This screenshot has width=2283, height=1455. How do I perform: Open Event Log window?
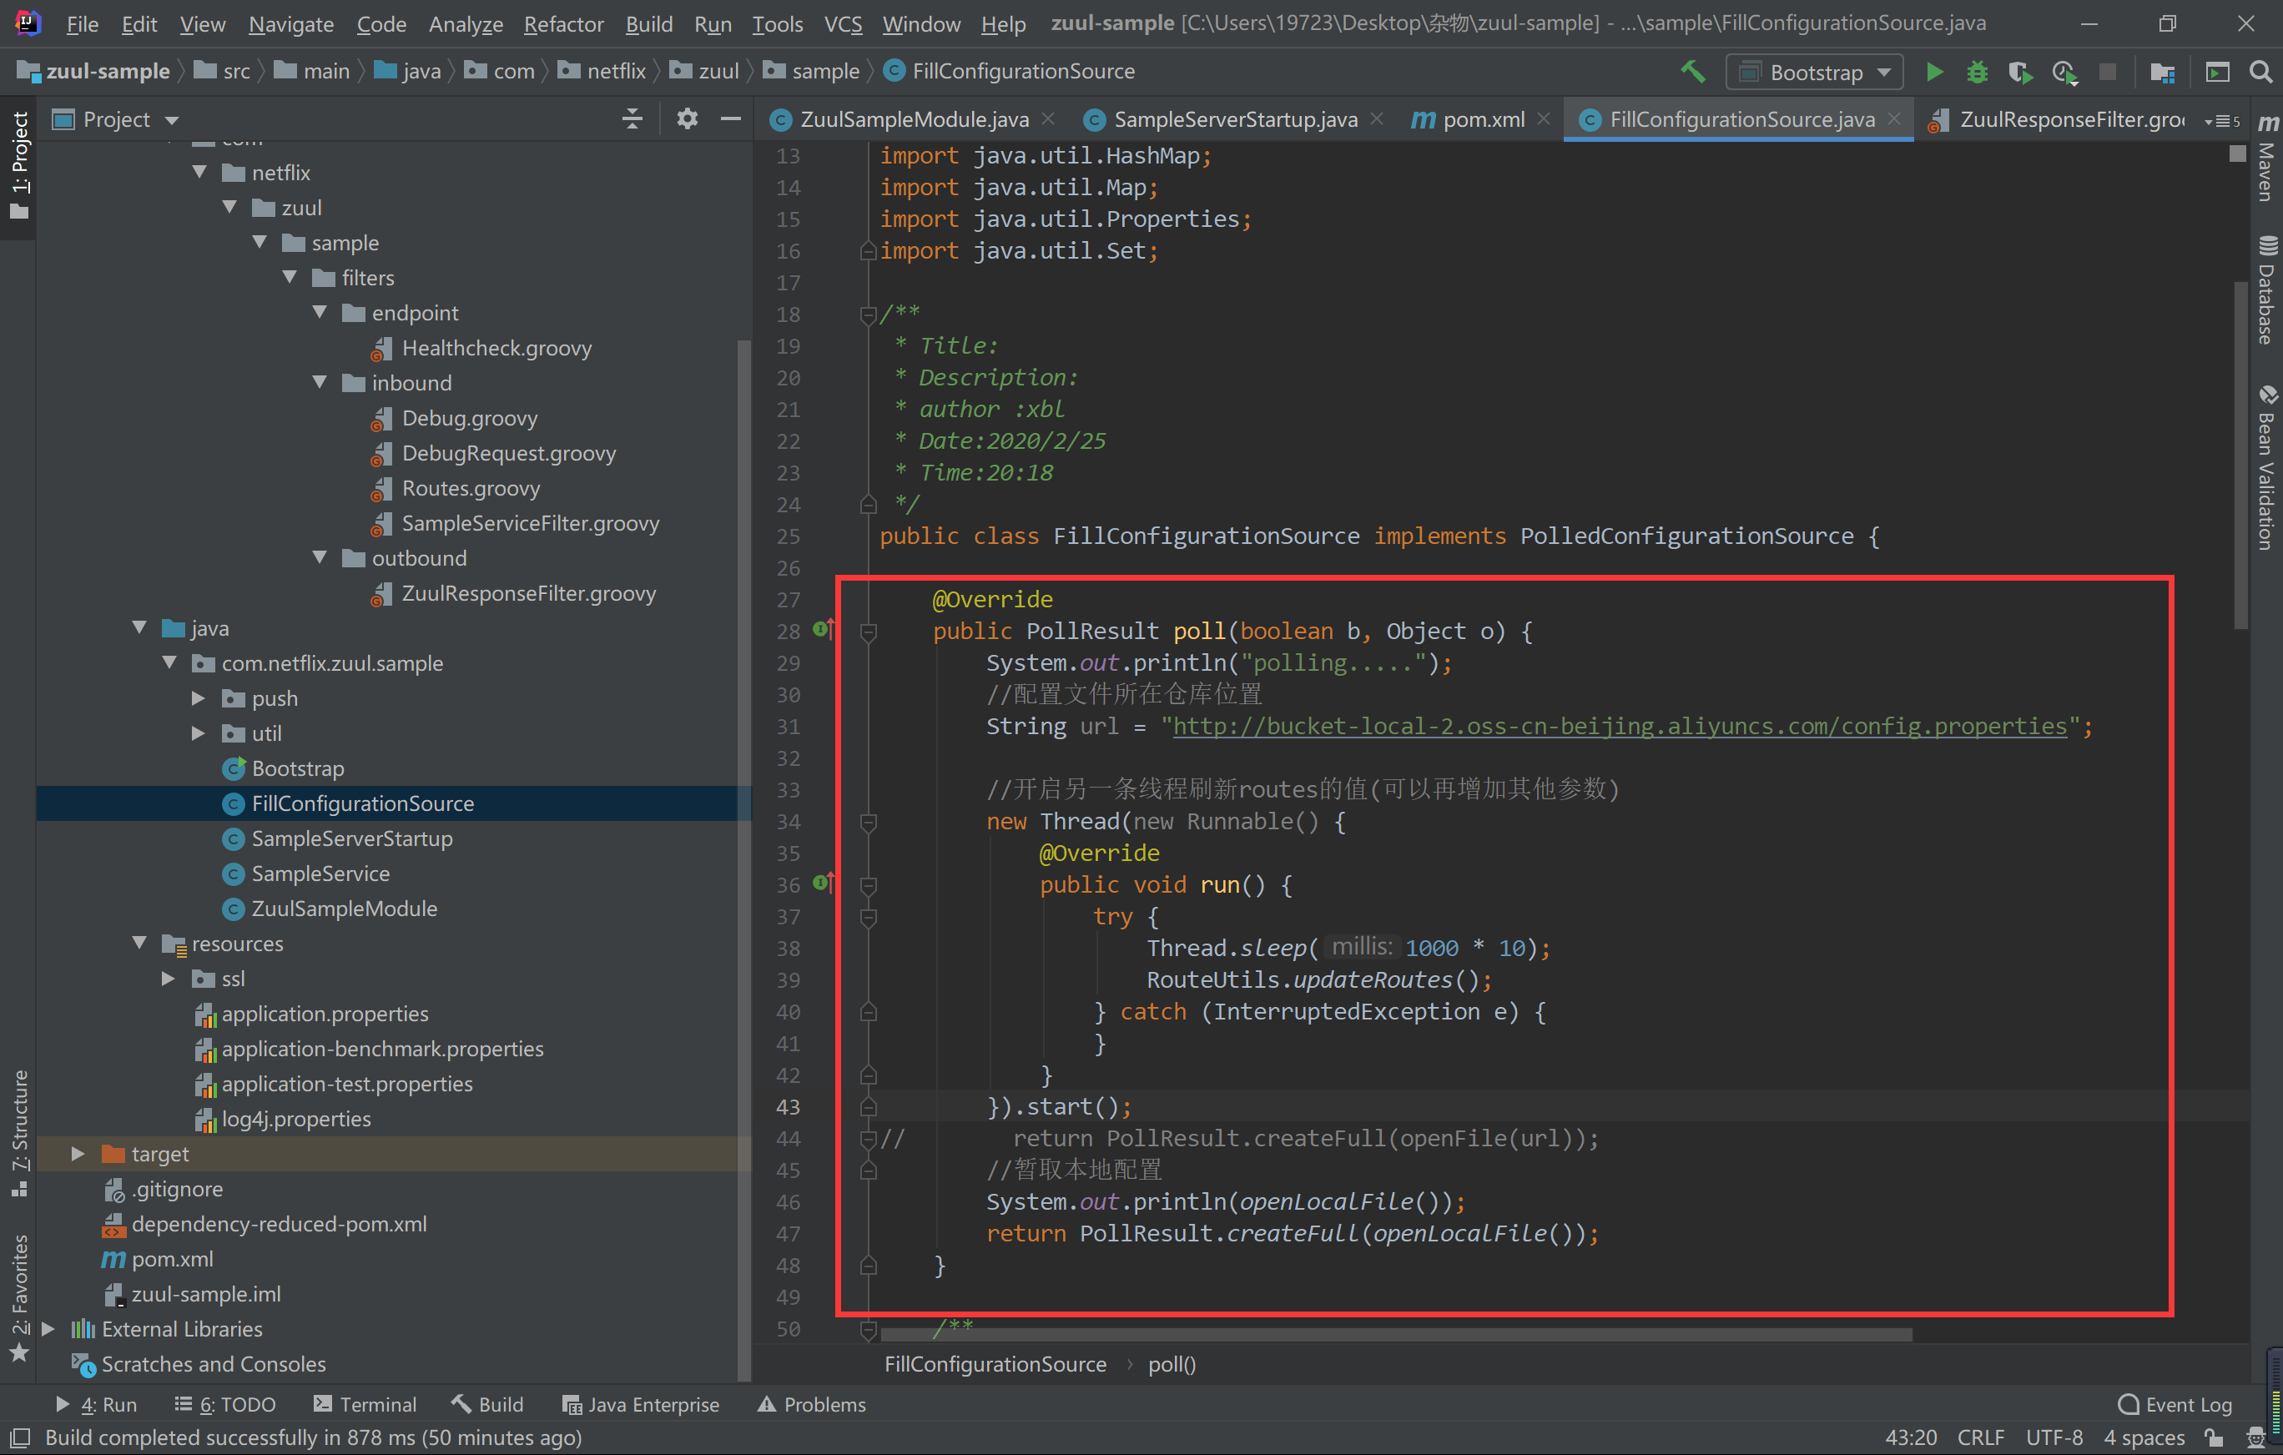(x=2175, y=1405)
